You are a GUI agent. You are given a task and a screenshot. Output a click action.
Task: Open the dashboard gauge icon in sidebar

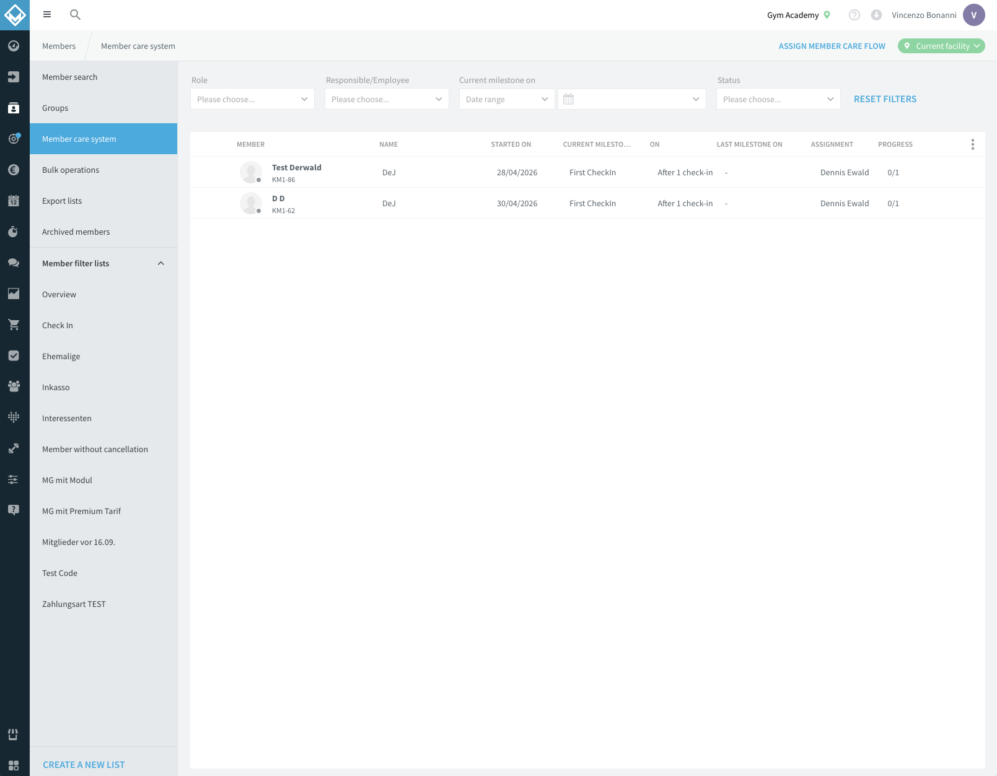click(x=14, y=46)
